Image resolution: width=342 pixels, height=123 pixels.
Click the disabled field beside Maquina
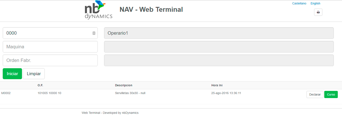tap(219, 47)
